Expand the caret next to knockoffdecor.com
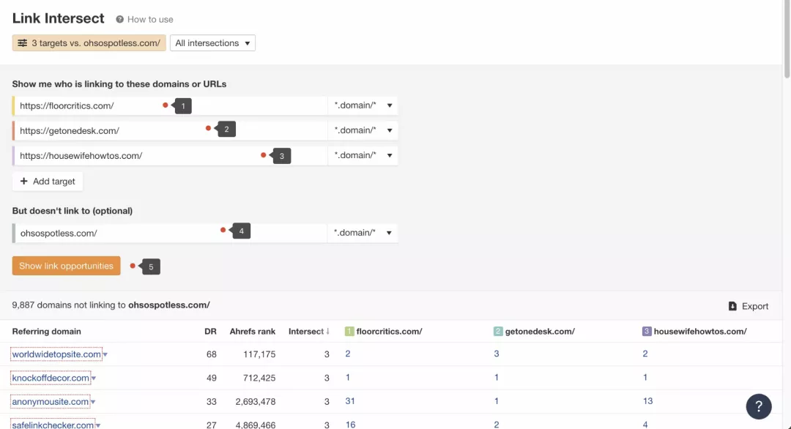Viewport: 791px width, 429px height. coord(93,378)
